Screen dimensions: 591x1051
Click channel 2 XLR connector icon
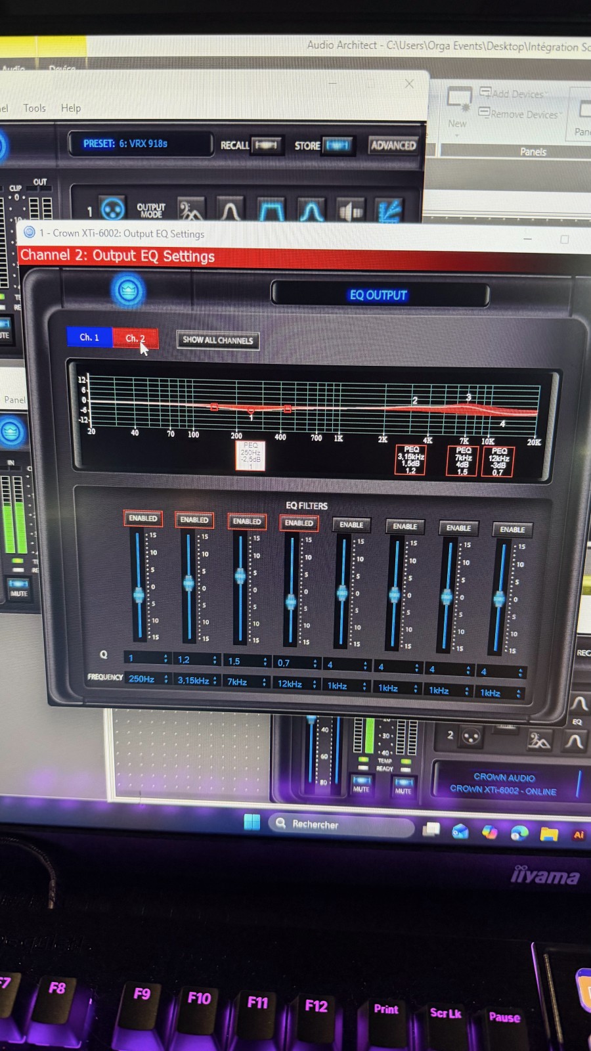click(x=470, y=737)
